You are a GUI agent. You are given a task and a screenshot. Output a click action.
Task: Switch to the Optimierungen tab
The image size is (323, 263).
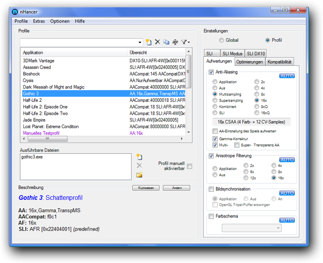pyautogui.click(x=250, y=62)
